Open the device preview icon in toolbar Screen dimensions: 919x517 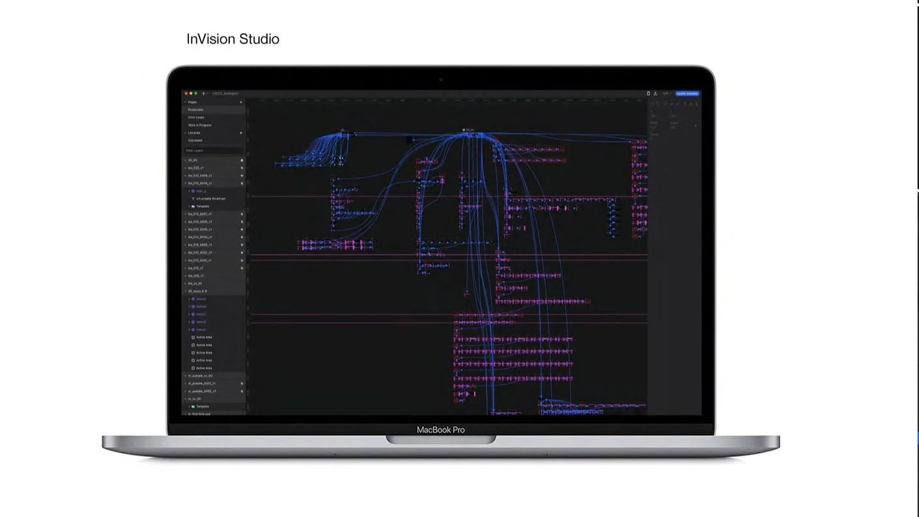point(648,94)
